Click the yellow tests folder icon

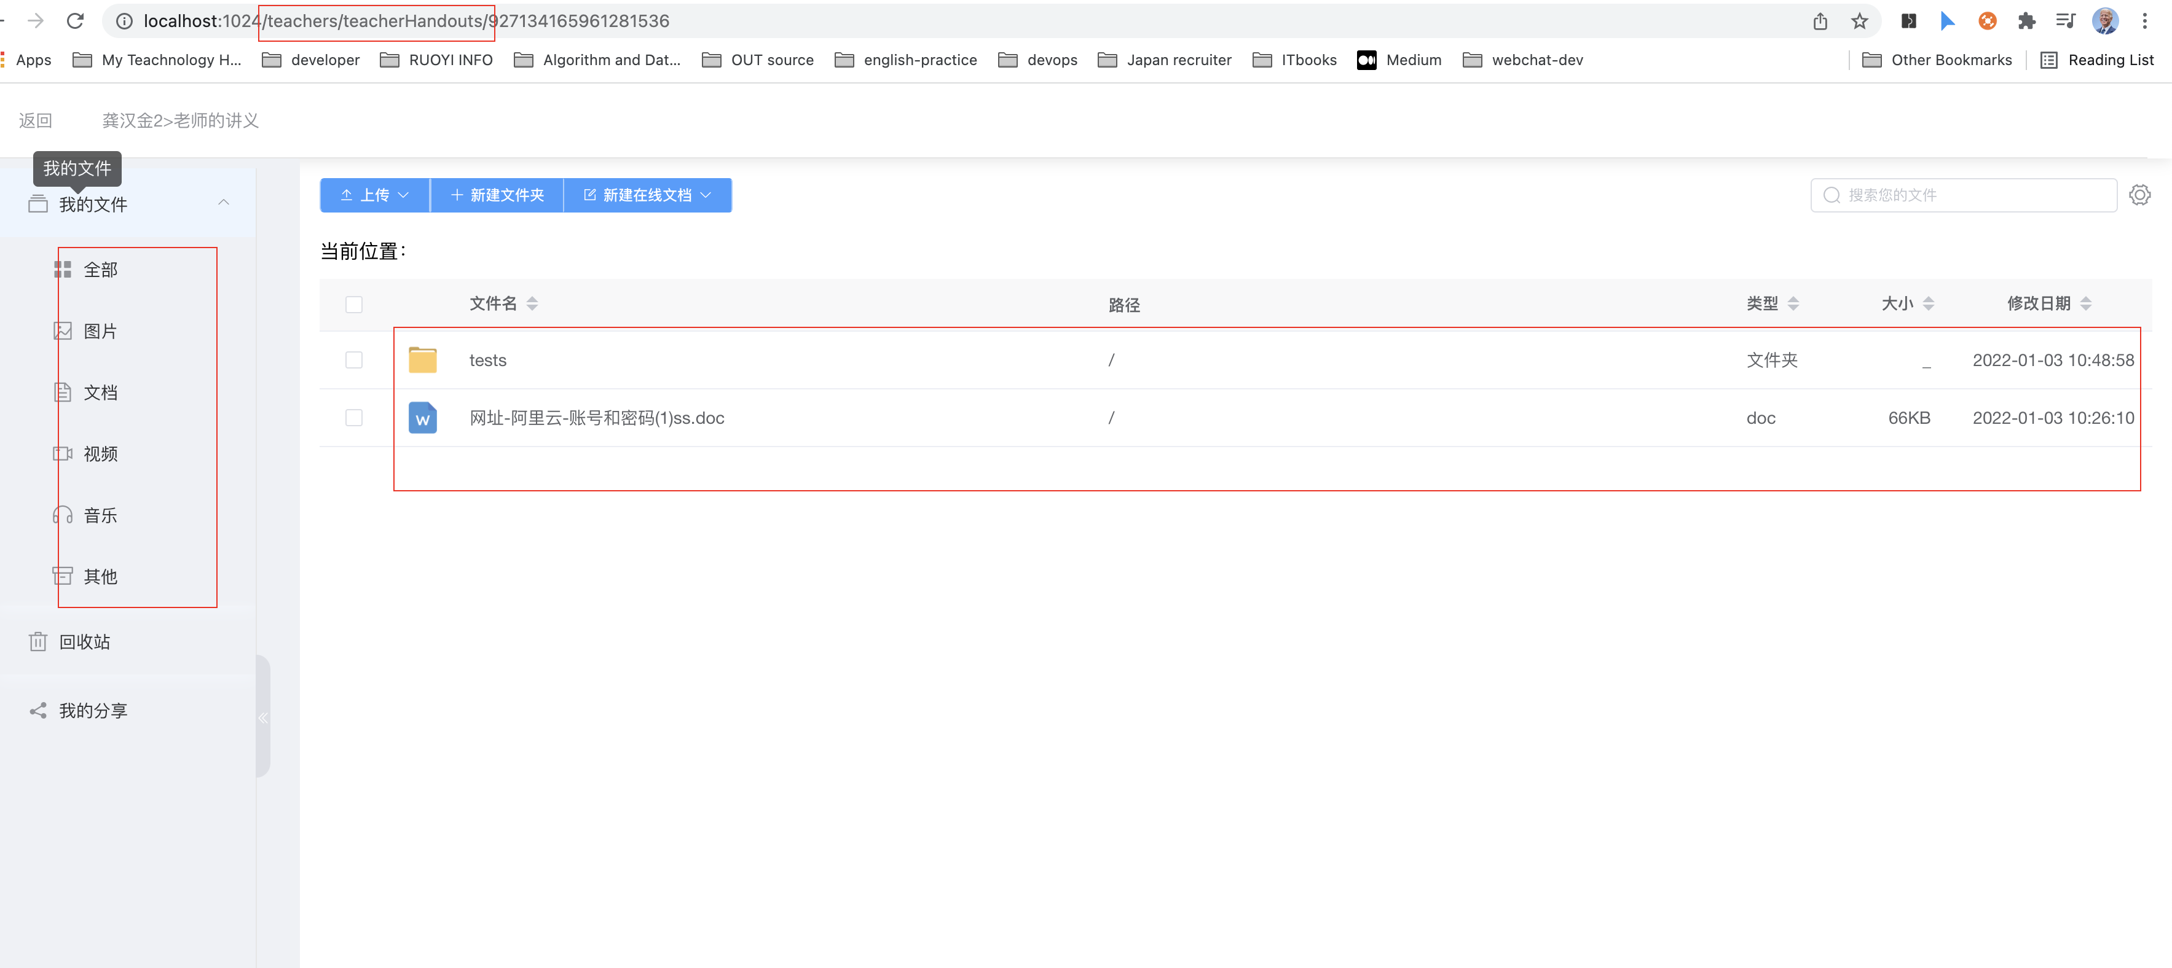click(x=422, y=360)
